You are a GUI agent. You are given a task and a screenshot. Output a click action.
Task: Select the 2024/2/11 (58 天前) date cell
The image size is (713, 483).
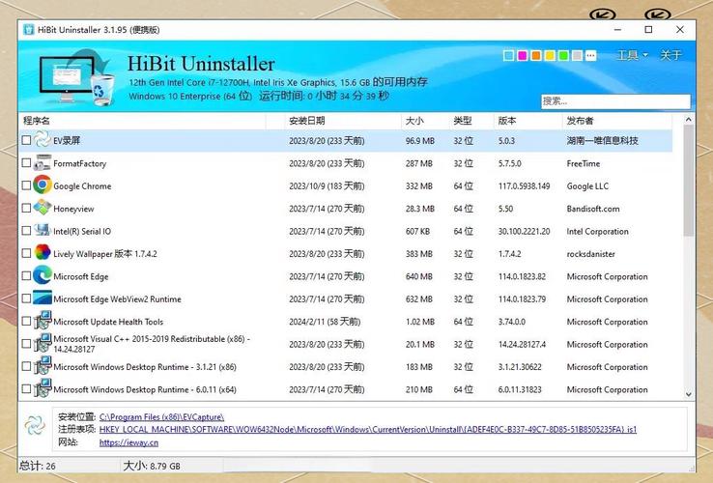click(325, 322)
